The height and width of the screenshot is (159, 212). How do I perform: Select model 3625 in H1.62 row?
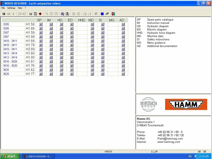pyautogui.click(x=6, y=70)
